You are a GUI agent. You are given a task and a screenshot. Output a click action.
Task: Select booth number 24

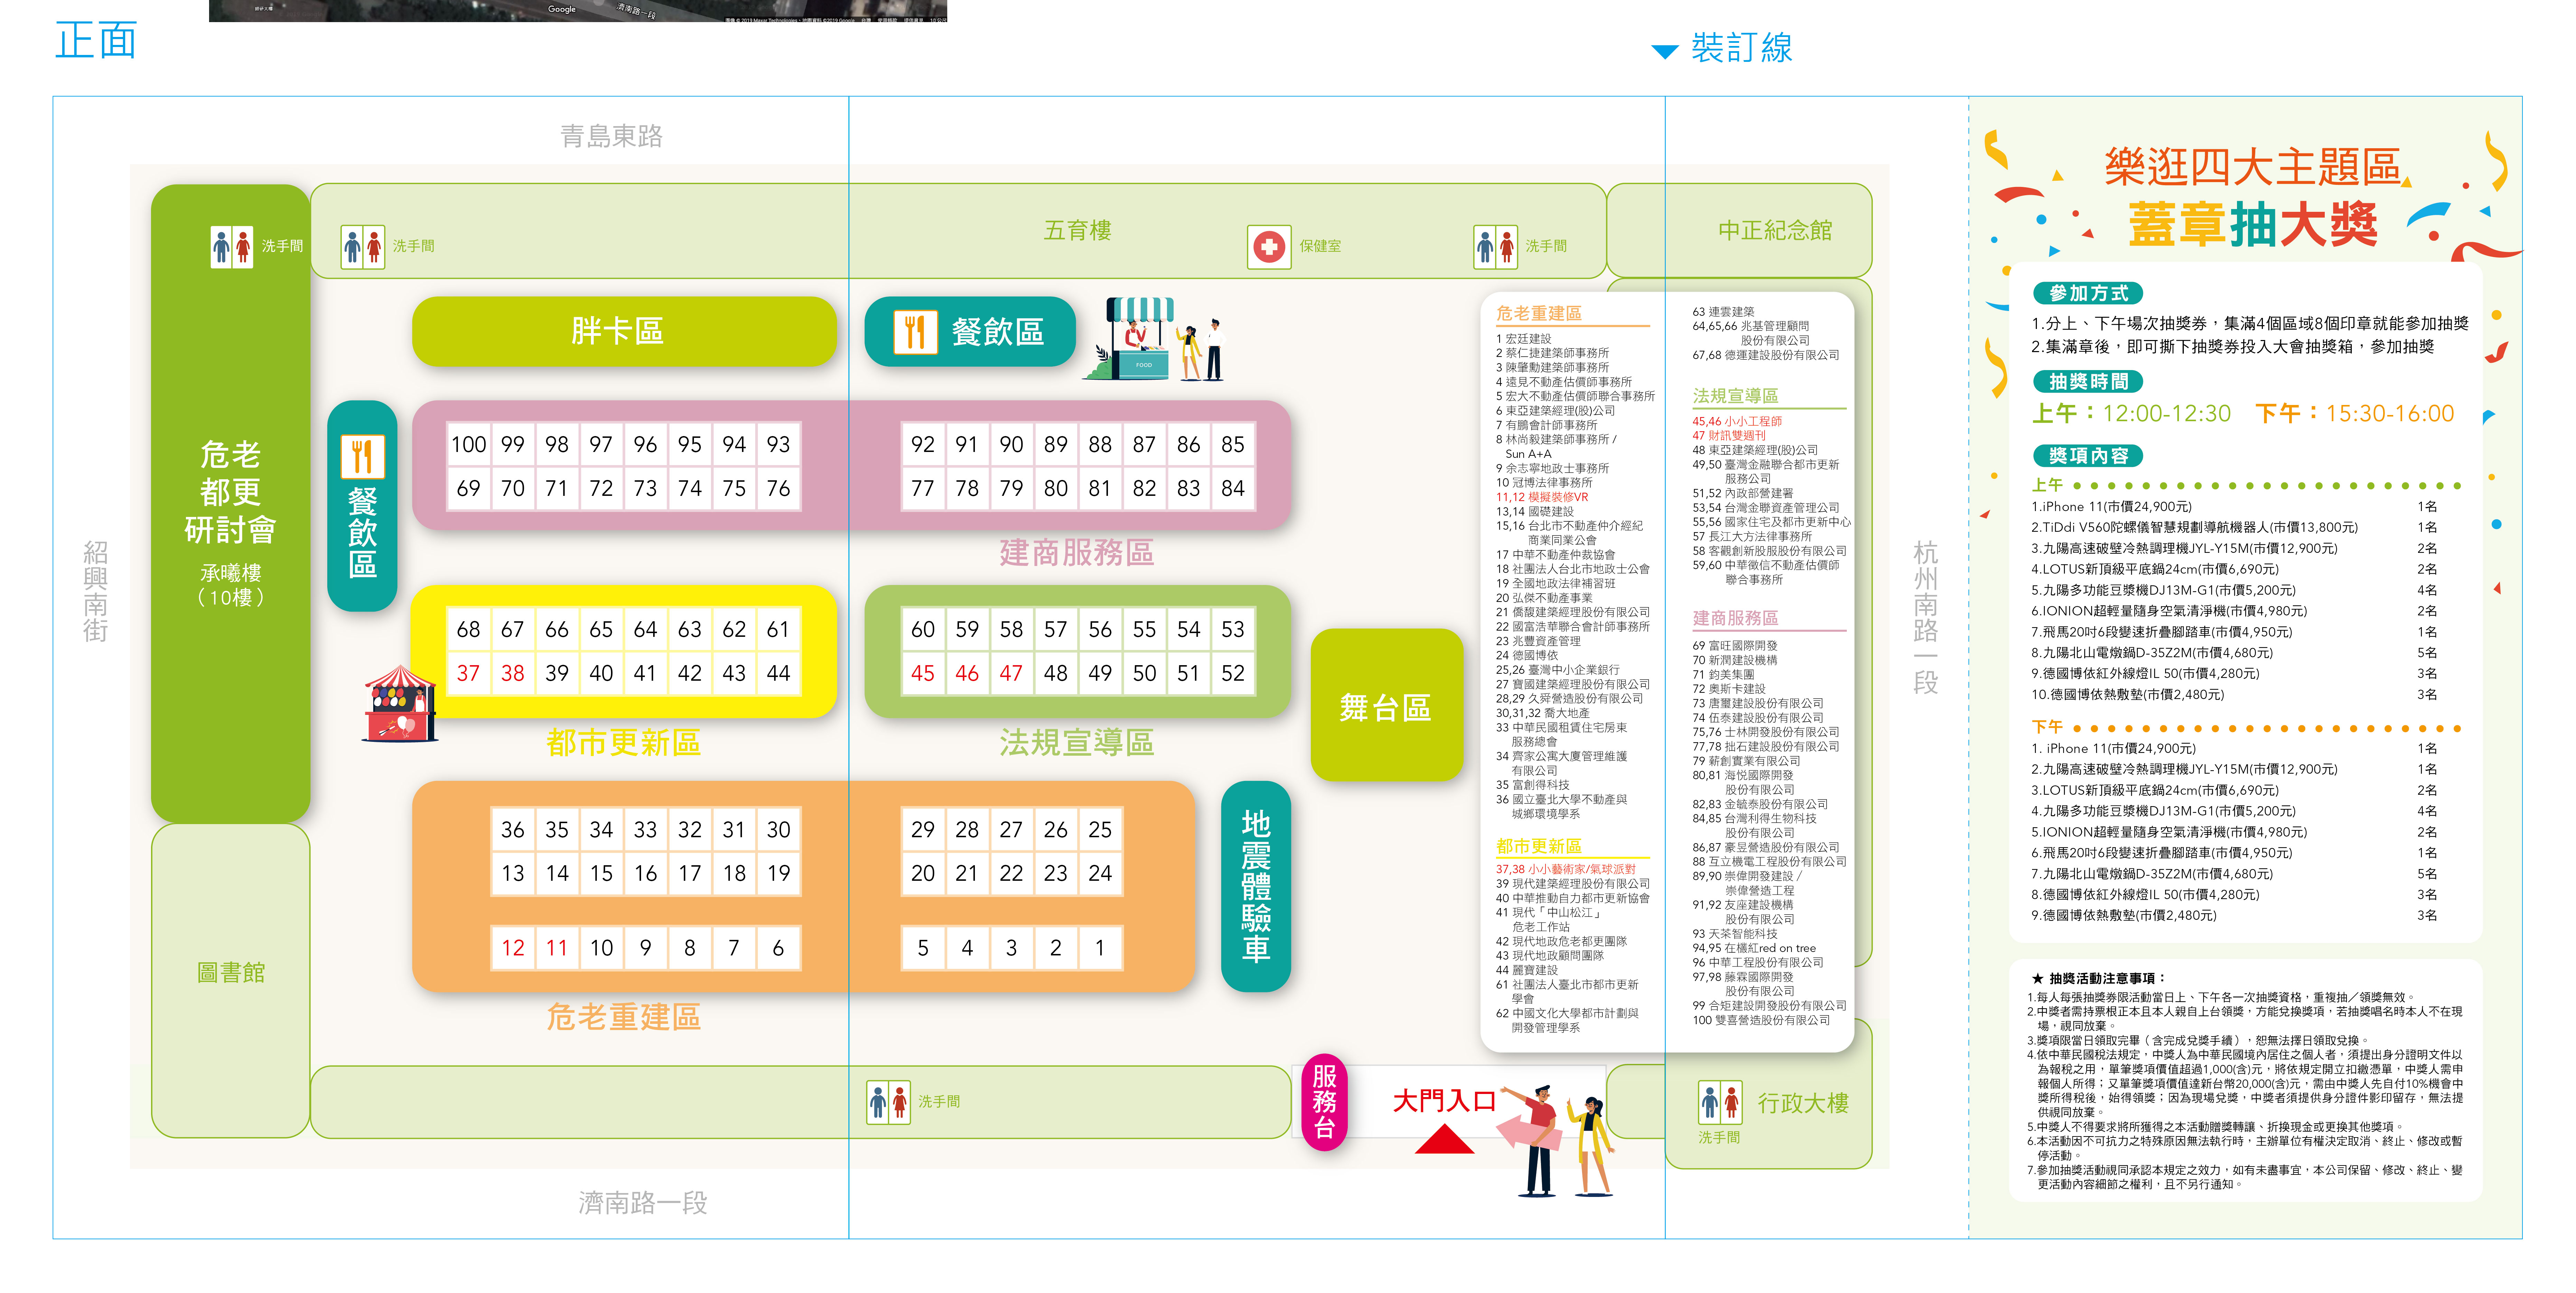[x=1100, y=873]
